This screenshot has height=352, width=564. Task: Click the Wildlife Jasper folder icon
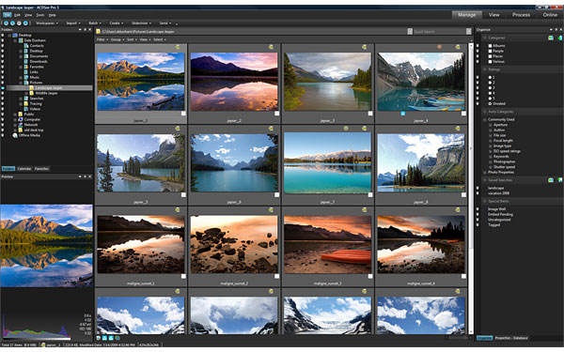coord(31,93)
